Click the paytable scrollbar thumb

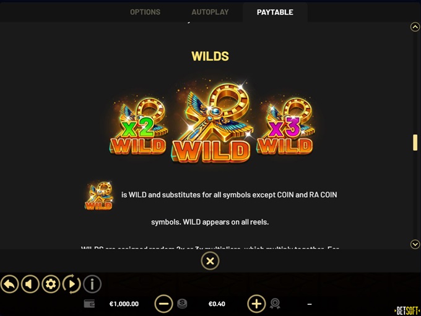[x=415, y=142]
